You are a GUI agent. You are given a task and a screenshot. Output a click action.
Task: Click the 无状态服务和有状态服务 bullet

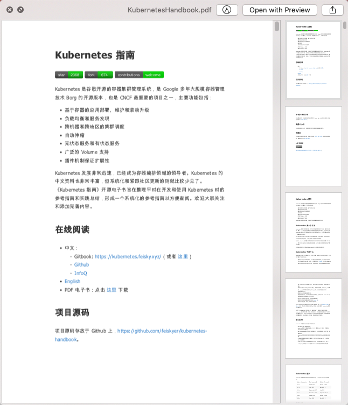[92, 143]
